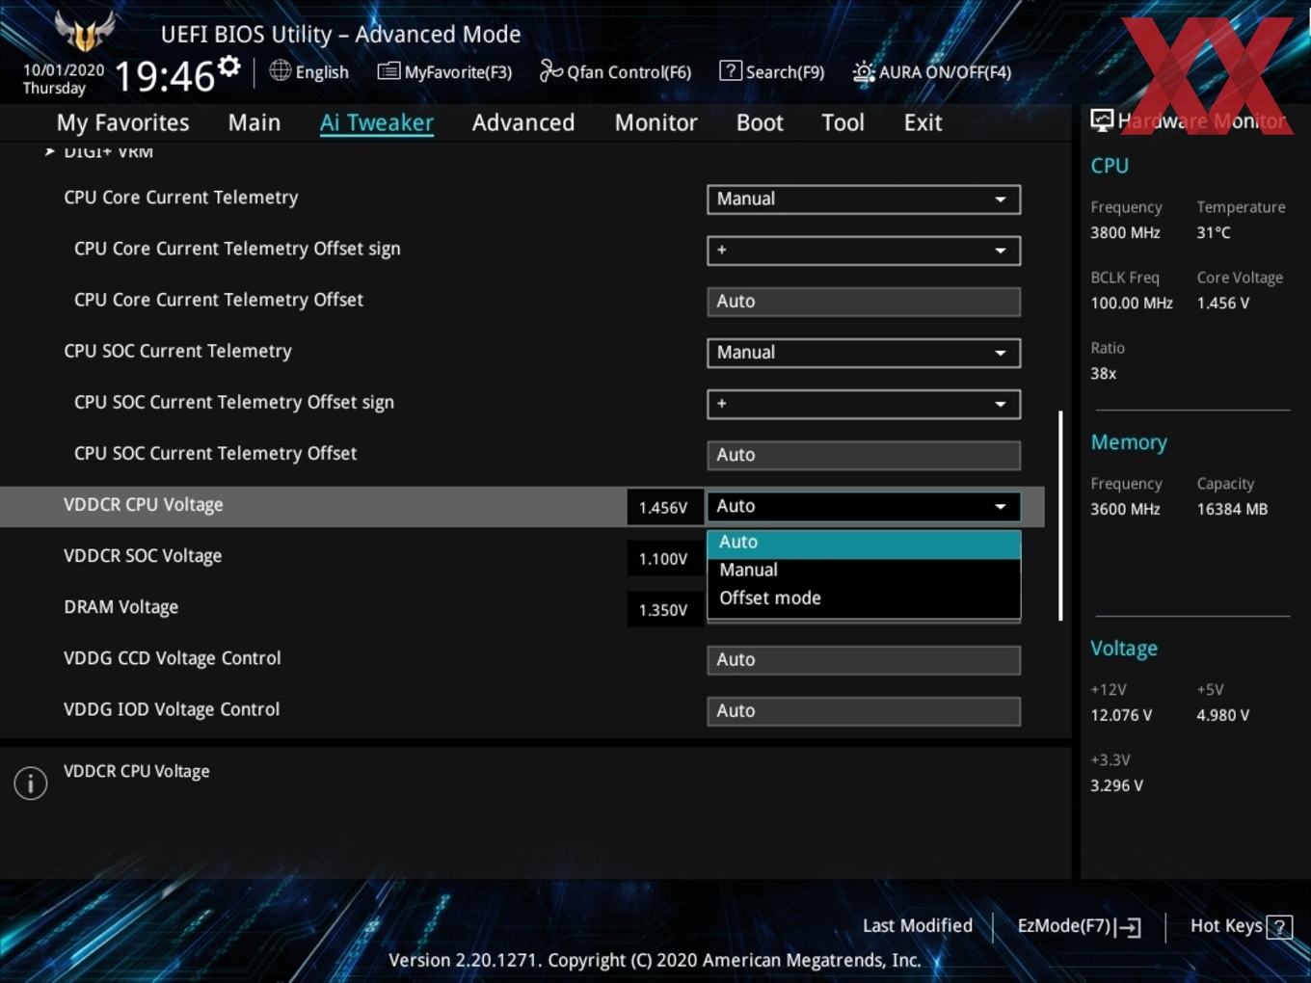The image size is (1311, 983).
Task: Open CPU Core Telemetry Offset sign dropdown
Action: [864, 251]
